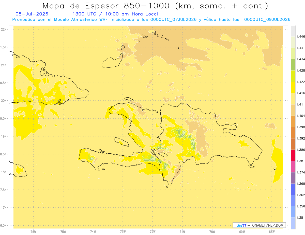Select the '20N' latitude label

click(x=4, y=101)
